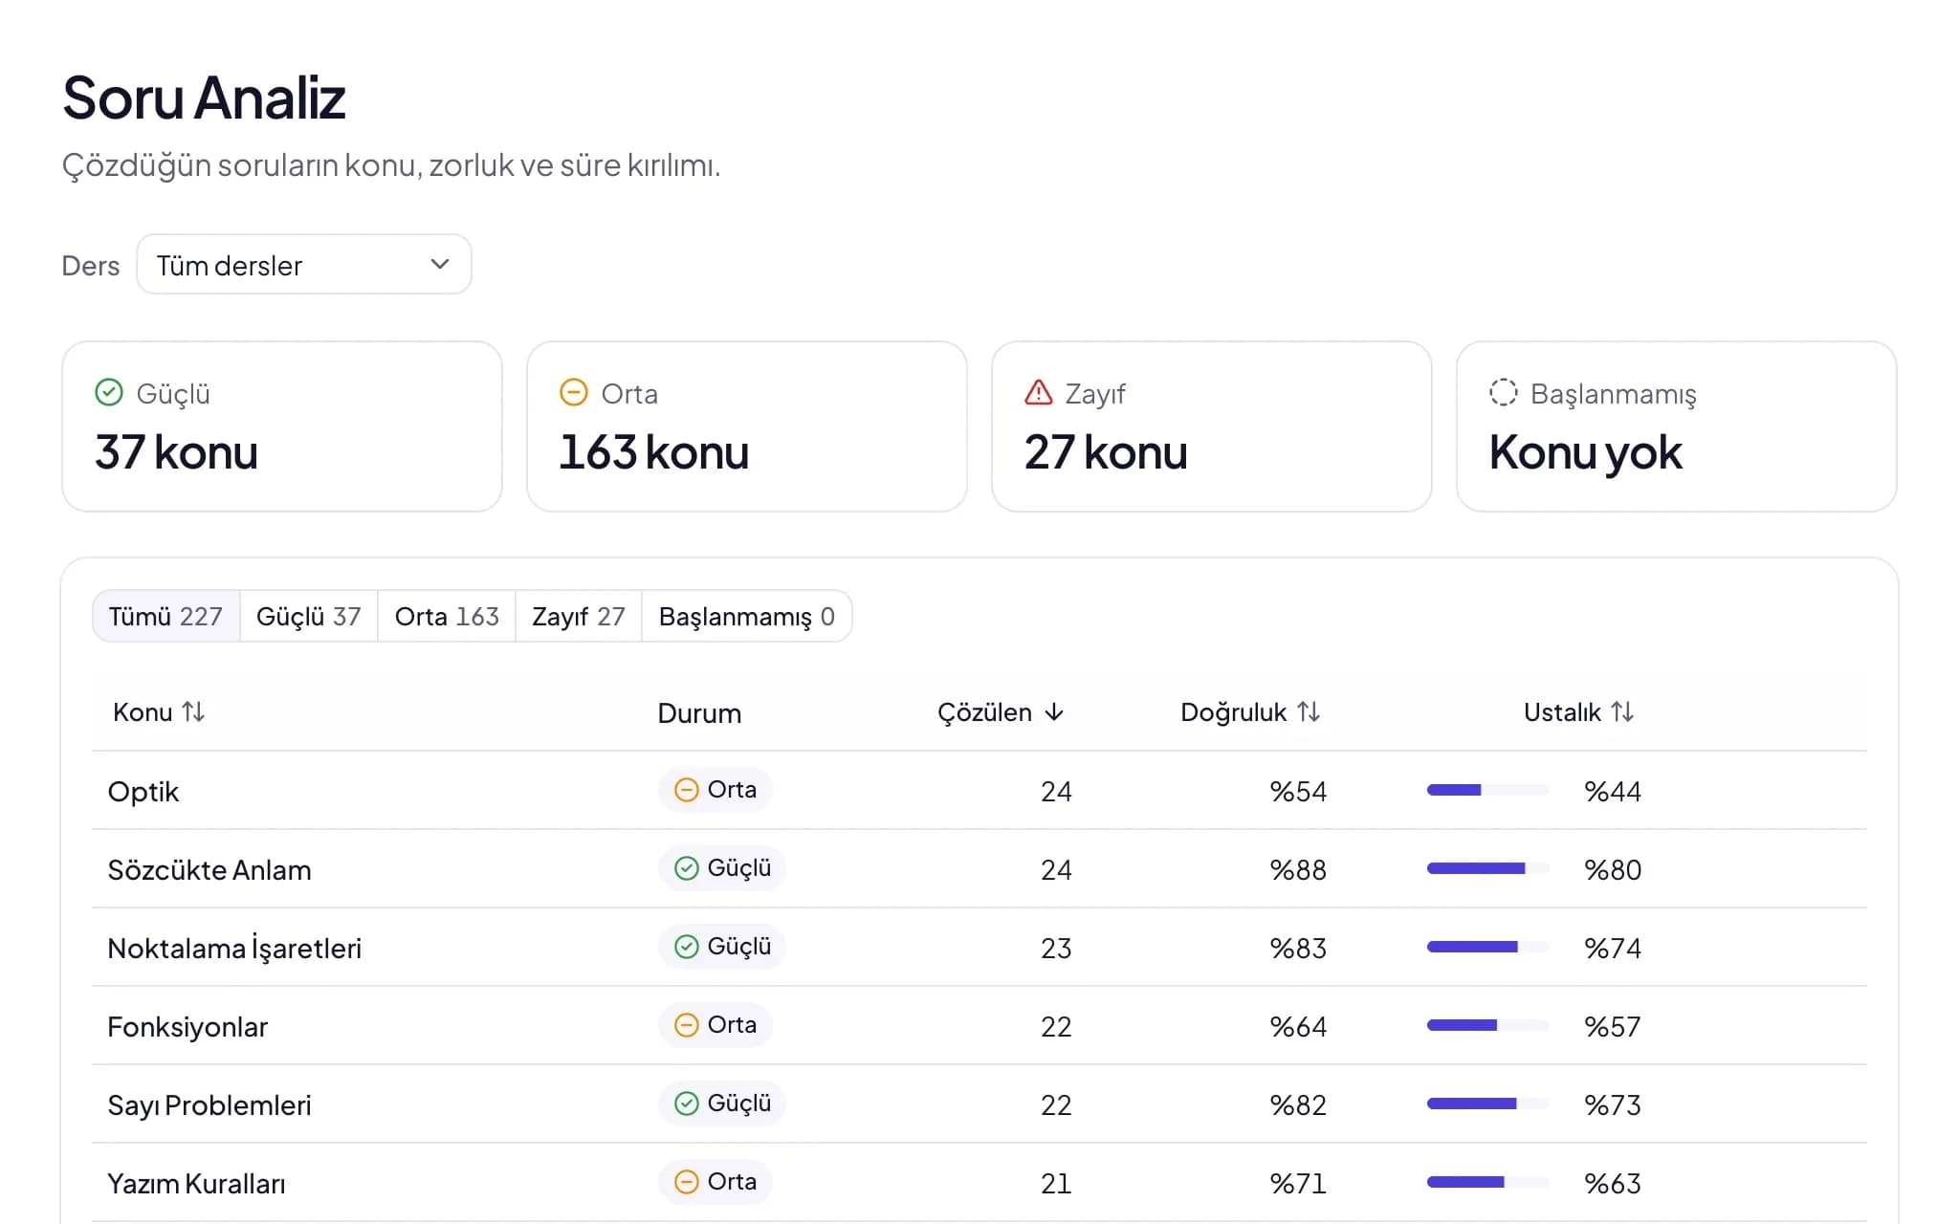Screen dimensions: 1959x1224
Task: Switch to the Orta 163 tab
Action: pos(447,617)
